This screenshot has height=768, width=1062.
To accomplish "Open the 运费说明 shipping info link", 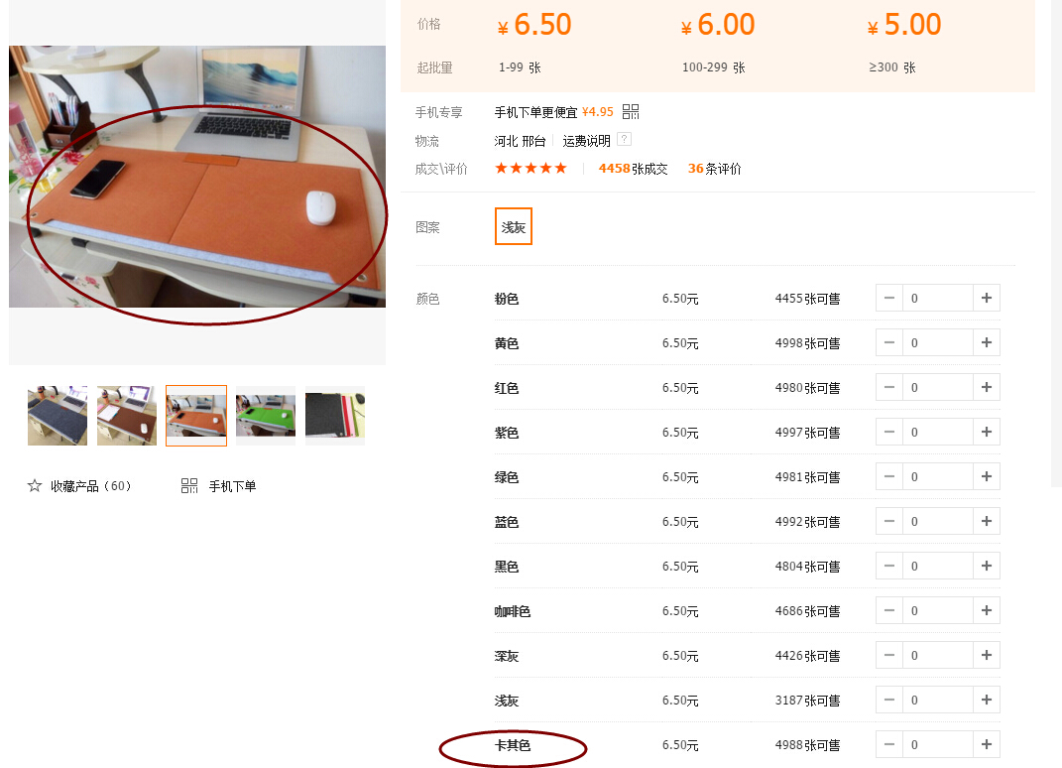I will (586, 141).
